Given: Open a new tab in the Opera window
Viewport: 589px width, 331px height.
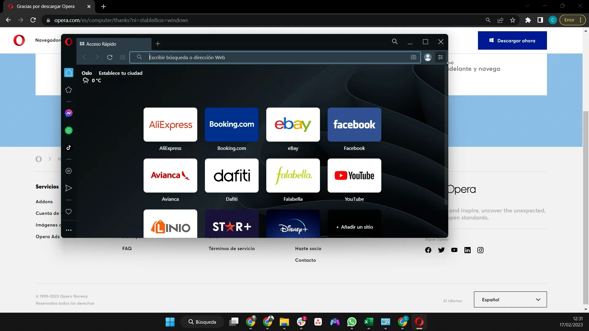Looking at the screenshot, I should (x=158, y=44).
